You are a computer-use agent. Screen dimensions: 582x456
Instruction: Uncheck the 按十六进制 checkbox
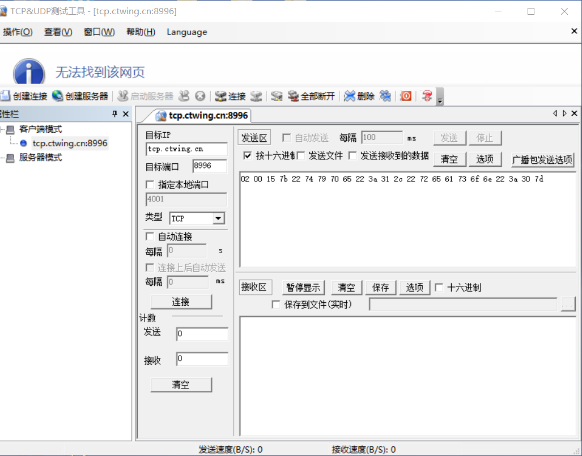click(x=248, y=157)
